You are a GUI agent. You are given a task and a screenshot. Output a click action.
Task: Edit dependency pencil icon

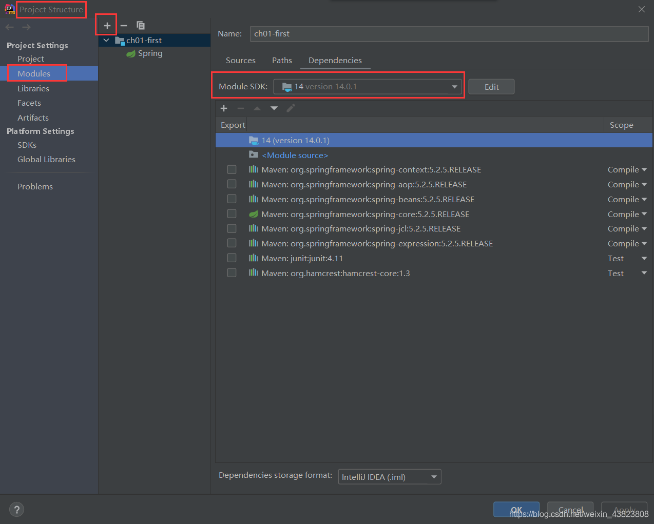(x=291, y=108)
